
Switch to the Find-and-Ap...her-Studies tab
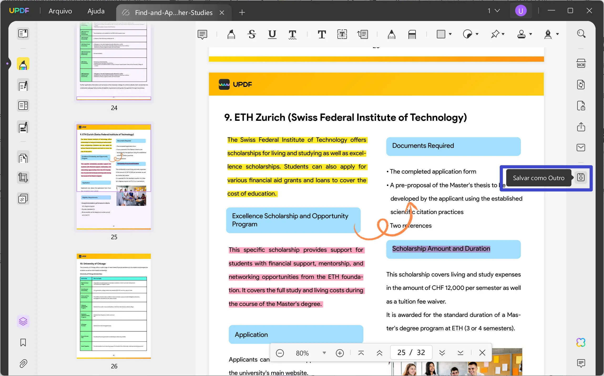[x=174, y=13]
